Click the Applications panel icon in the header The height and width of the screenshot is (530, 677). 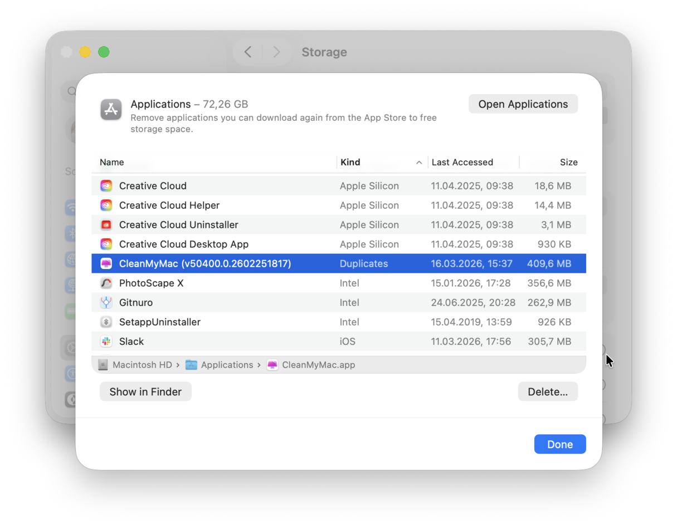(x=111, y=110)
